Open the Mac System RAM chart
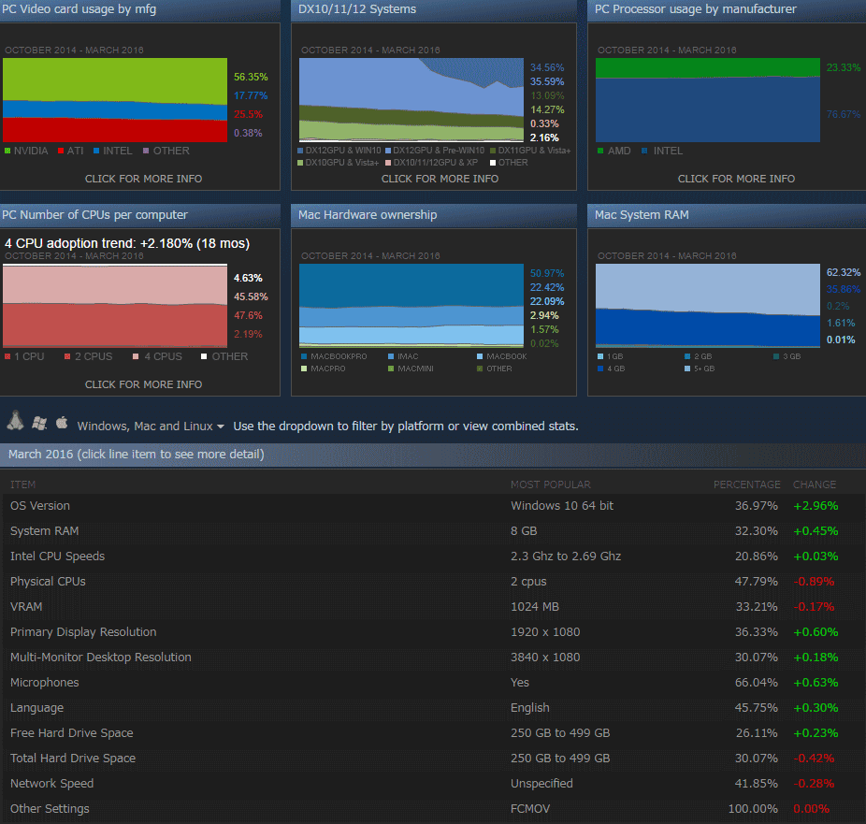Image resolution: width=866 pixels, height=824 pixels. coord(708,306)
